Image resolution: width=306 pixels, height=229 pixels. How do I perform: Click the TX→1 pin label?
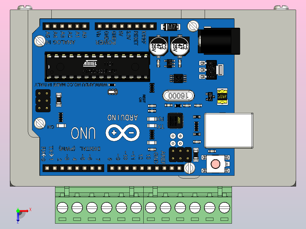pyautogui.click(x=51, y=153)
